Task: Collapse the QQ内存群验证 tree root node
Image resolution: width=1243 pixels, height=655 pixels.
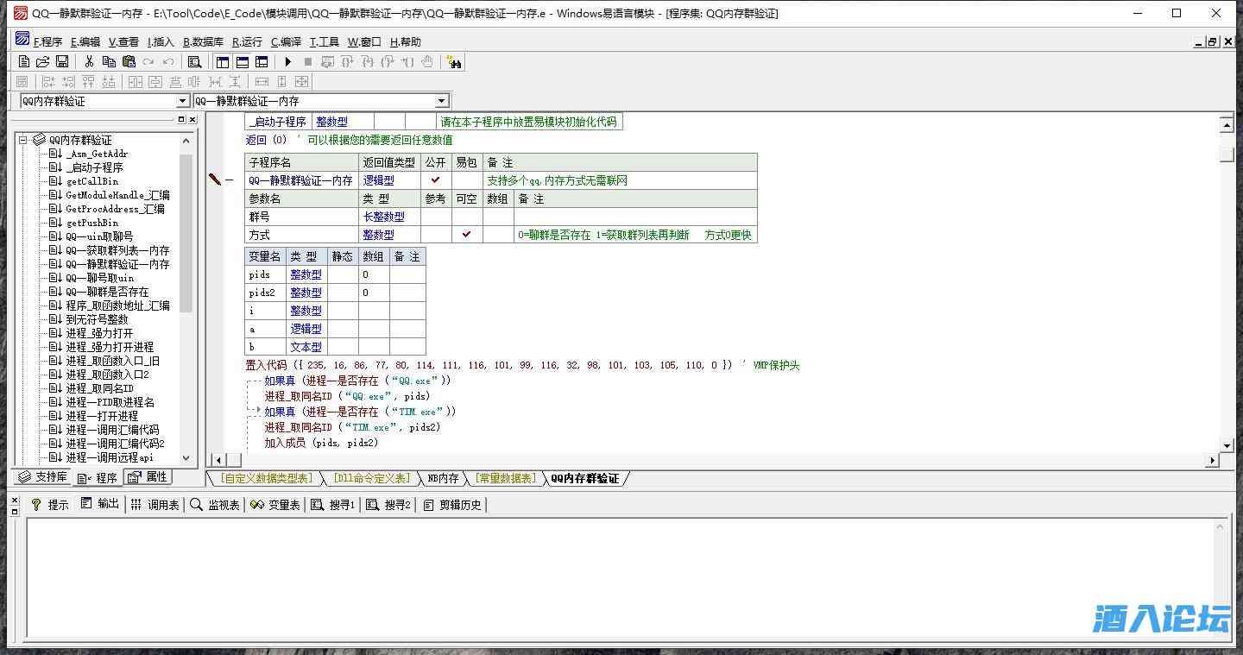Action: click(23, 140)
